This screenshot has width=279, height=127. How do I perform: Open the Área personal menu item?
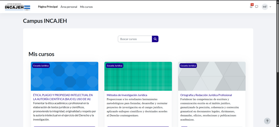(69, 7)
